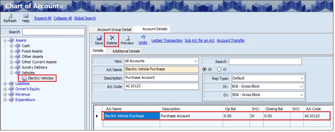335x132 pixels.
Task: Open the Additional Details tab
Action: click(x=126, y=51)
